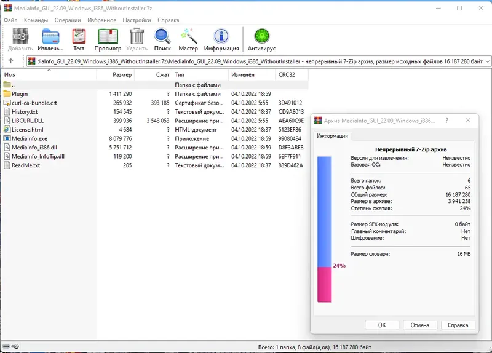Click the HTML-документ type cell

tap(196, 130)
